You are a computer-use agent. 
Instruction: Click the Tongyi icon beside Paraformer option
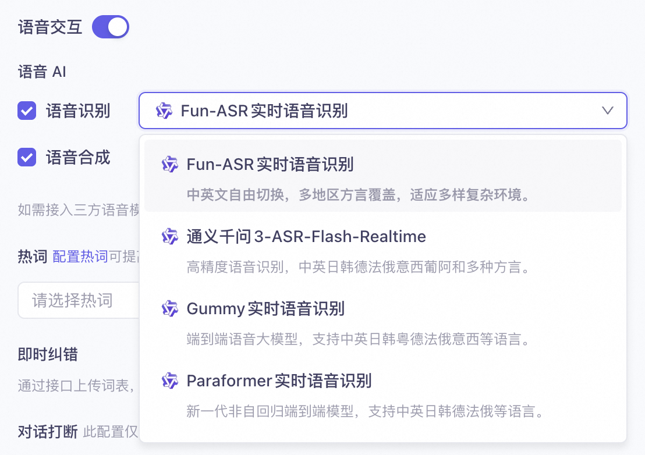coord(169,381)
